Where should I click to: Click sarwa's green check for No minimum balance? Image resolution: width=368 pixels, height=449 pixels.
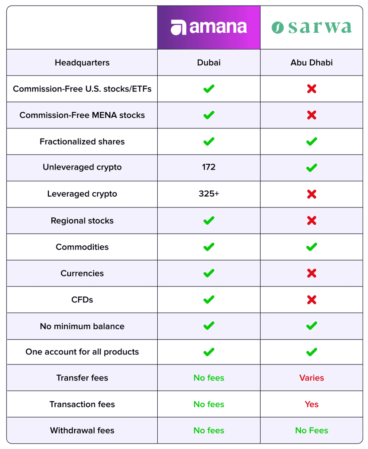[x=312, y=326]
